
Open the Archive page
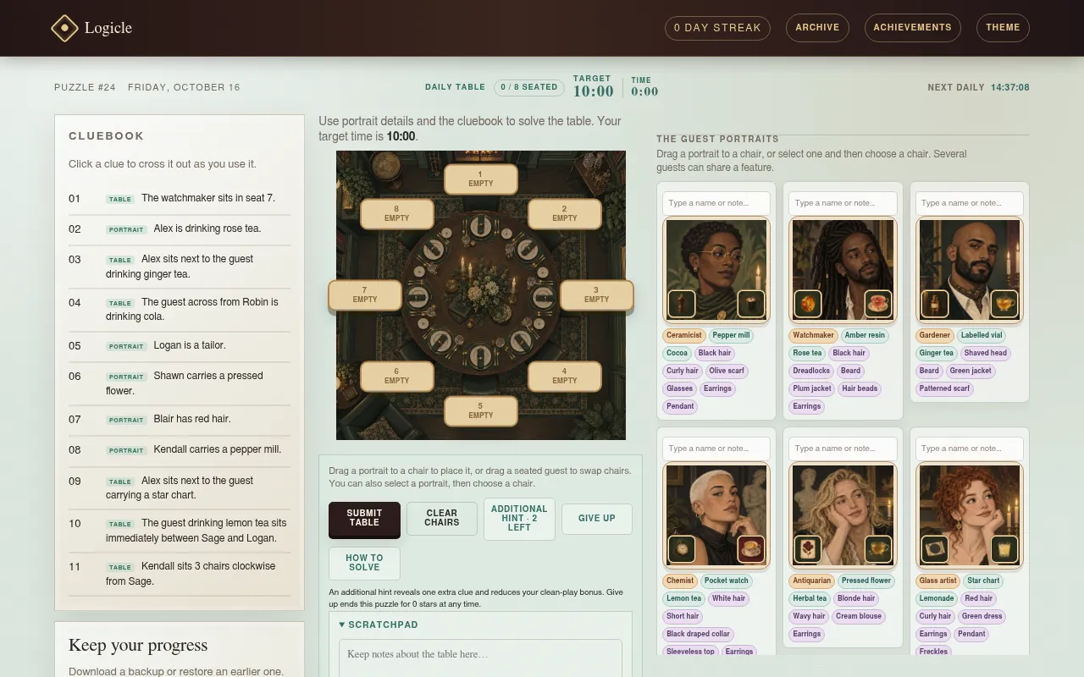(x=817, y=27)
